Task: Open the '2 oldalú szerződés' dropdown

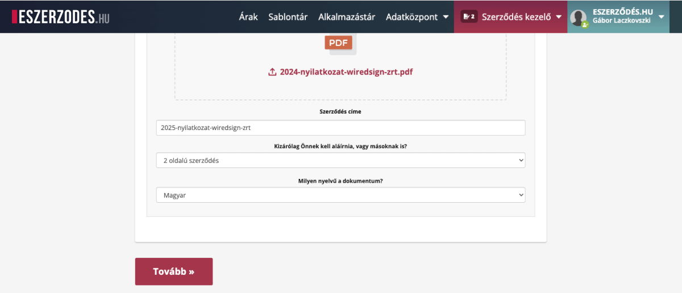Action: coord(340,161)
